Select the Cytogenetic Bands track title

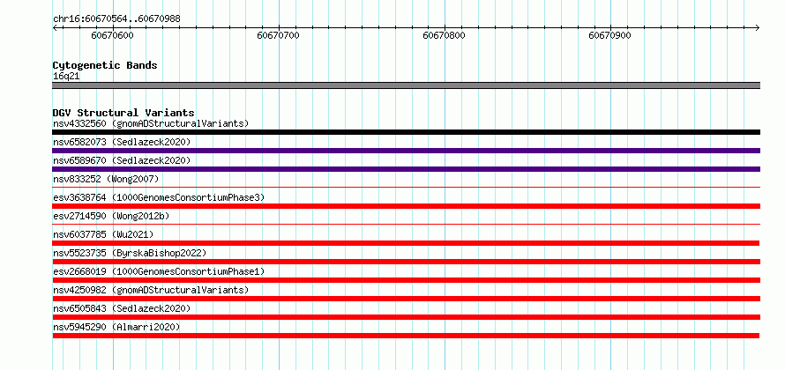[105, 65]
